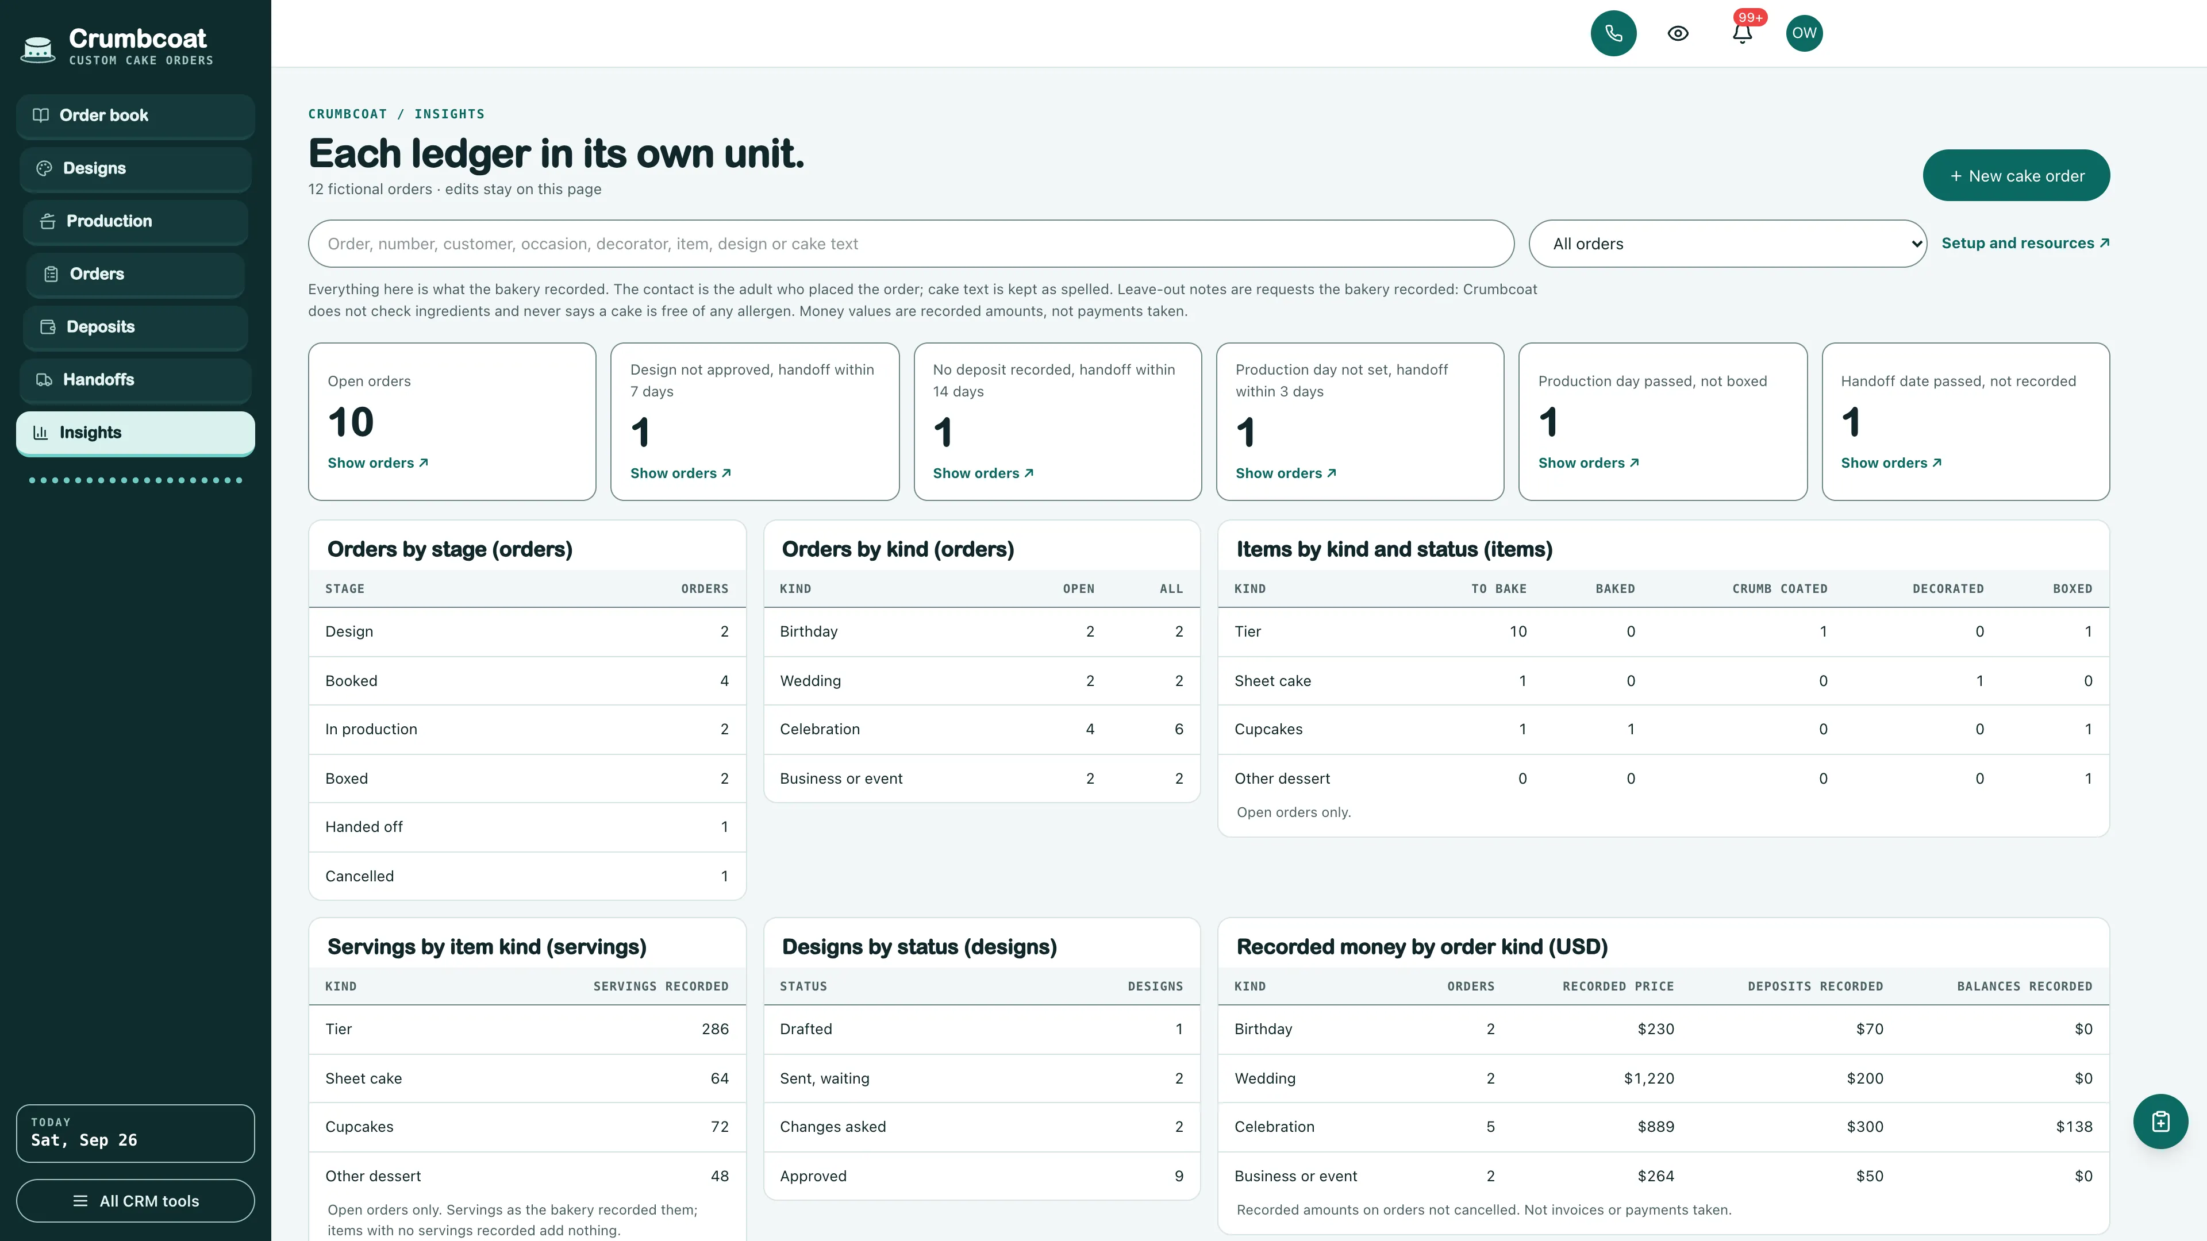
Task: Open All CRM tools button
Action: (x=136, y=1201)
